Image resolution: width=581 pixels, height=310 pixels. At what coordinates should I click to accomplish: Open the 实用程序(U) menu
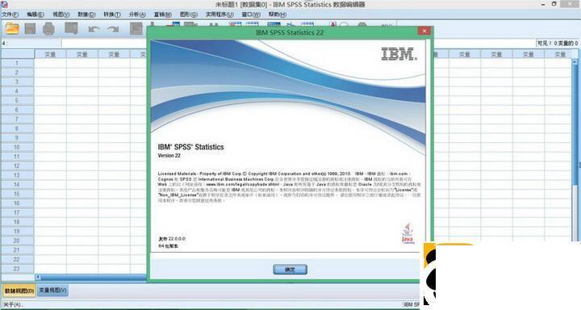click(219, 15)
